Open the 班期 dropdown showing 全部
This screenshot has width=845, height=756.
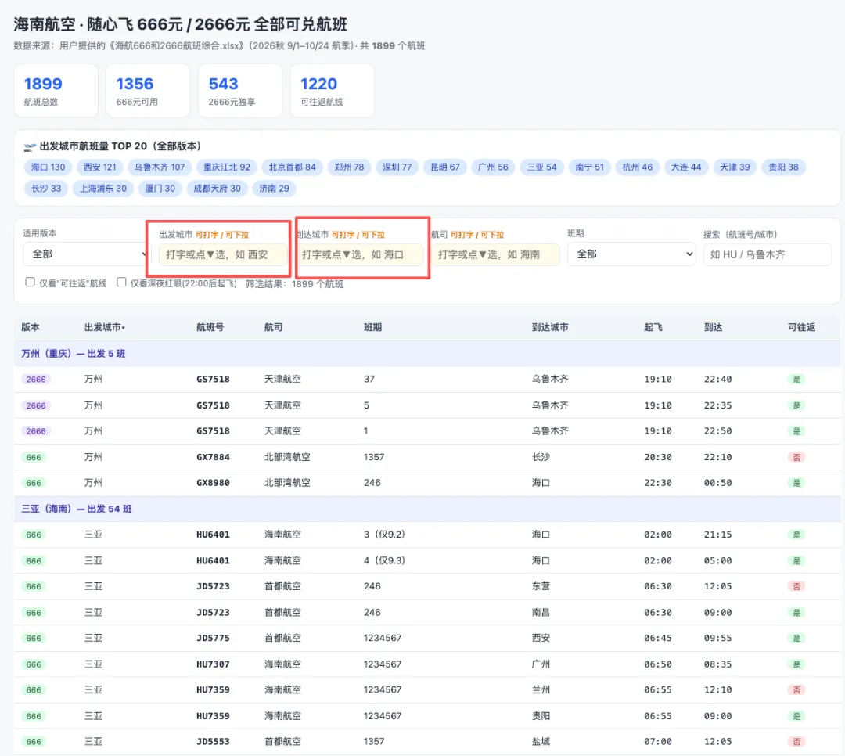(631, 254)
